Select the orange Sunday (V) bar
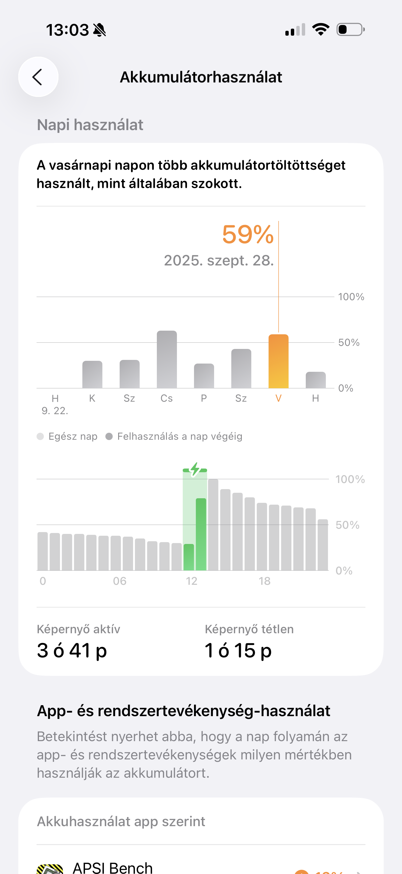Screen dimensions: 402x874 [278, 361]
